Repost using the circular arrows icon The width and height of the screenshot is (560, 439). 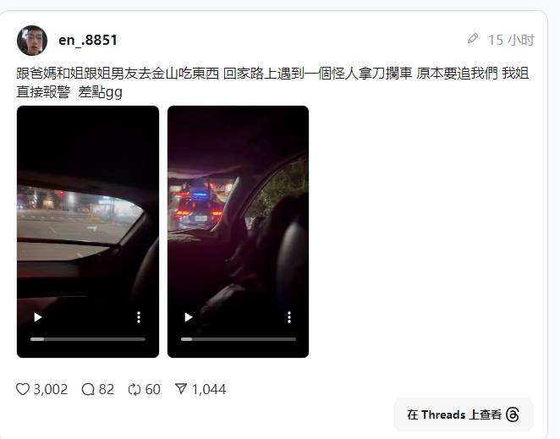click(x=135, y=389)
